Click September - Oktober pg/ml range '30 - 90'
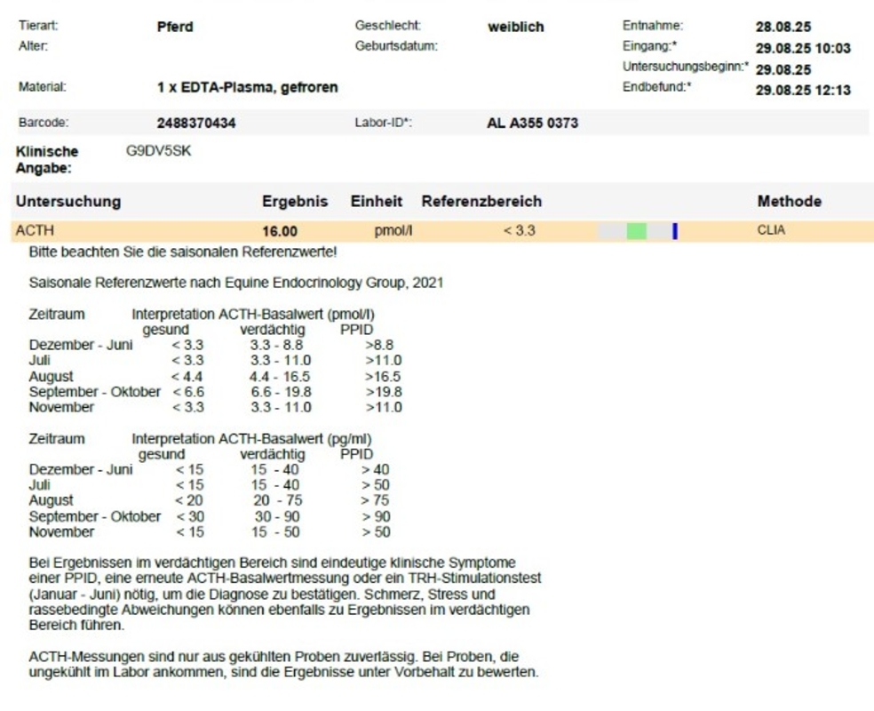The height and width of the screenshot is (711, 874). 277,516
